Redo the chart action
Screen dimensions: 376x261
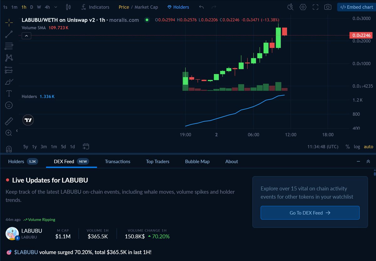point(214,7)
